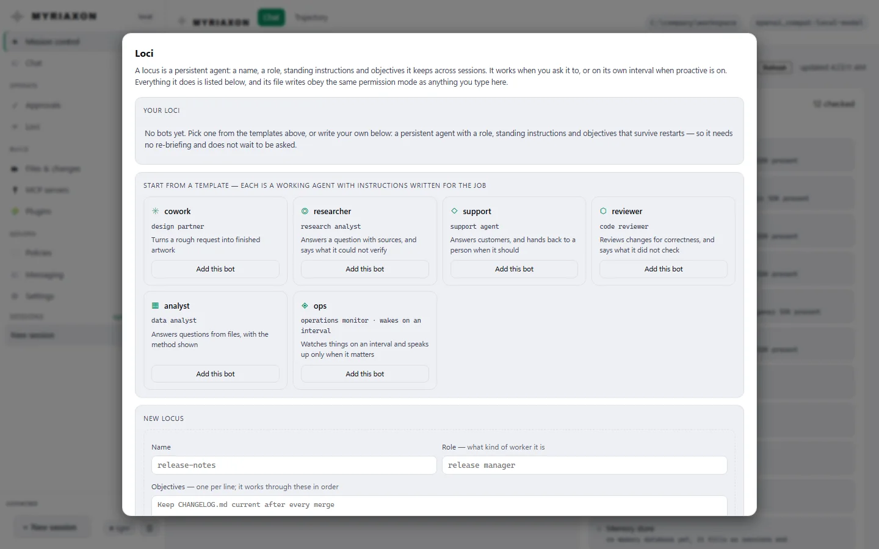Click the researcher concentric-circle icon
This screenshot has width=879, height=549.
(x=305, y=211)
